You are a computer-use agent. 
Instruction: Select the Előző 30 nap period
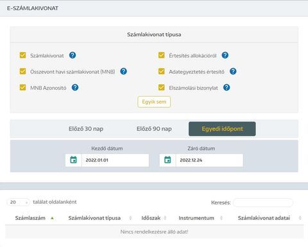click(x=86, y=129)
